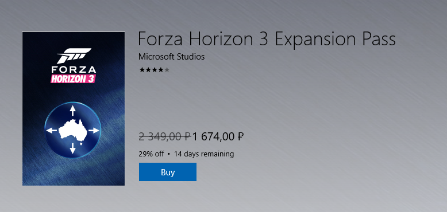
Task: Click the right arrow beside the Australia map
Action: [94, 131]
